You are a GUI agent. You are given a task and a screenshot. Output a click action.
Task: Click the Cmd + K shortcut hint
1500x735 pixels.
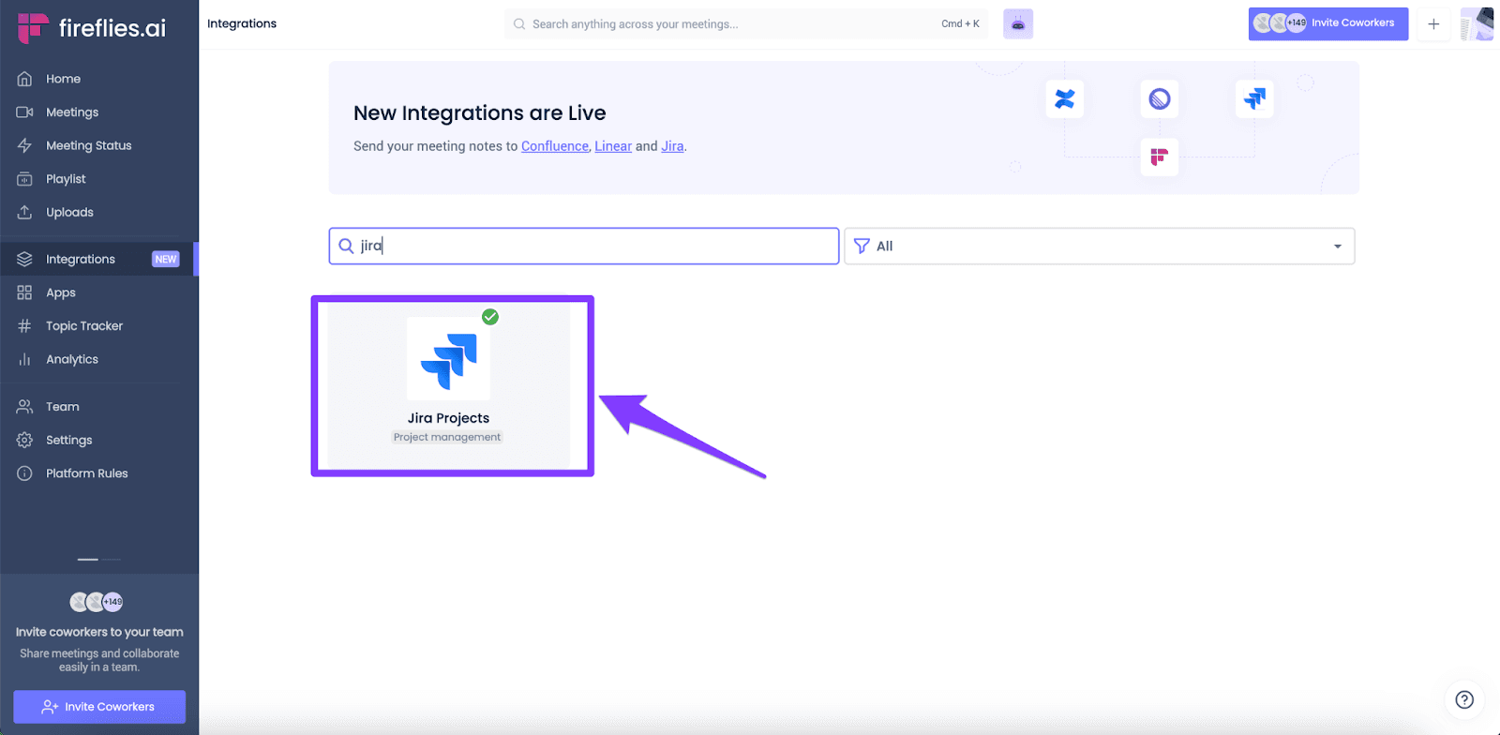[x=960, y=24]
